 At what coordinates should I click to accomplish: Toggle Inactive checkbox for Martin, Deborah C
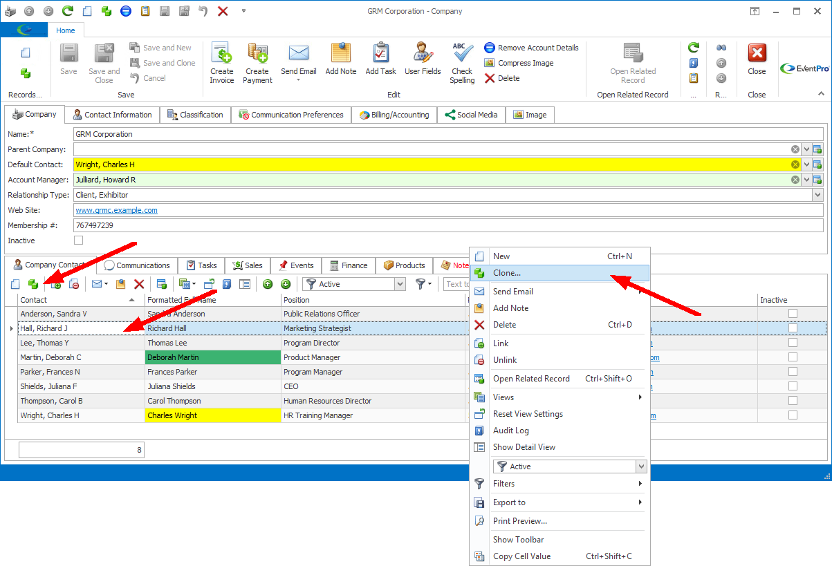click(x=793, y=357)
